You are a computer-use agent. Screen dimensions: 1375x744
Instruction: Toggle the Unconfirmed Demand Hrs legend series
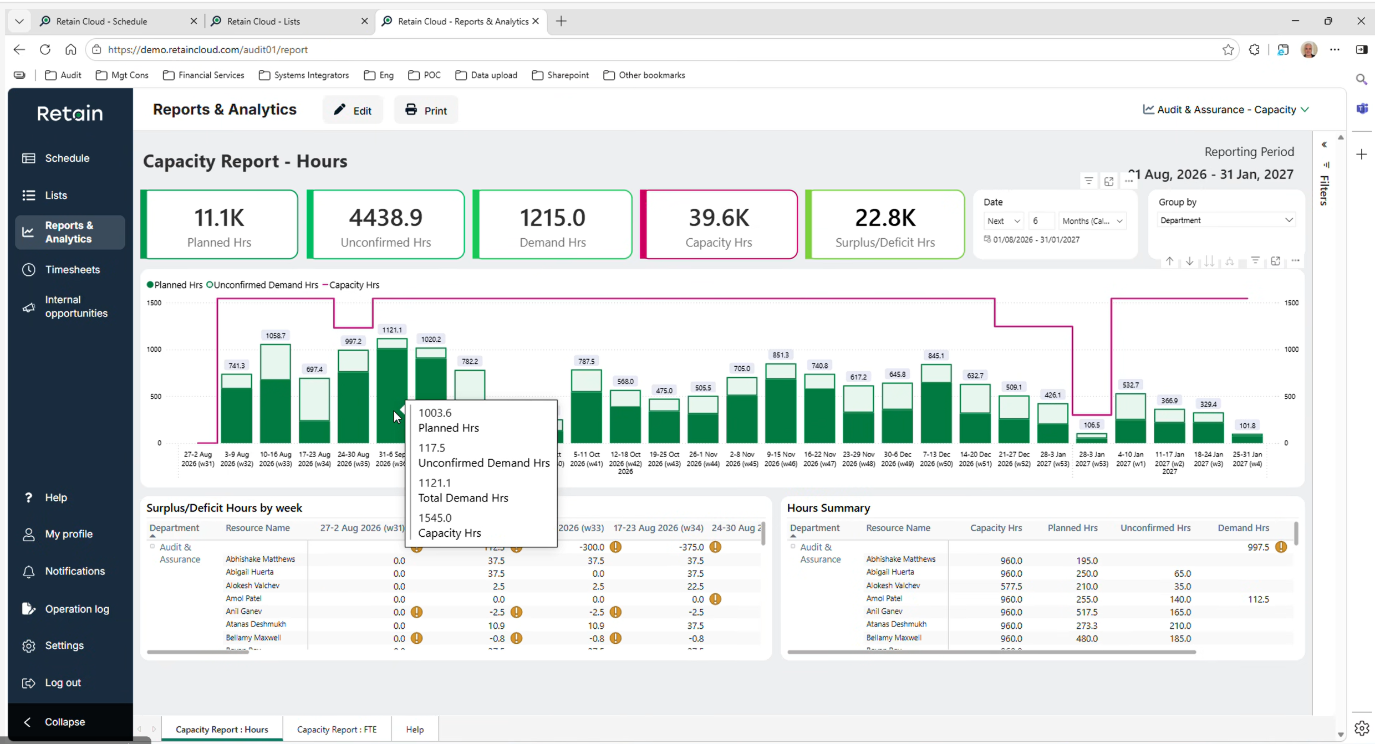pos(262,285)
